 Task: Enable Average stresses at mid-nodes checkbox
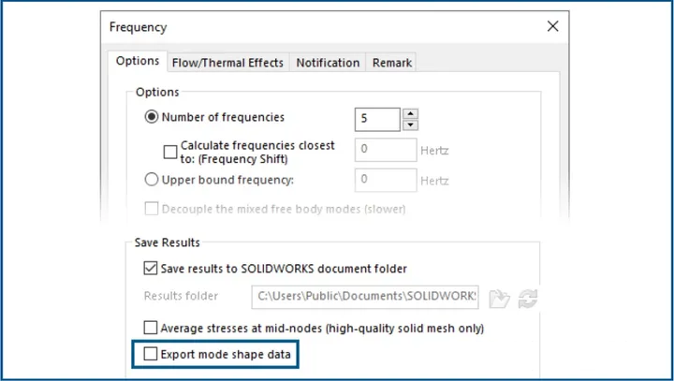tap(151, 328)
